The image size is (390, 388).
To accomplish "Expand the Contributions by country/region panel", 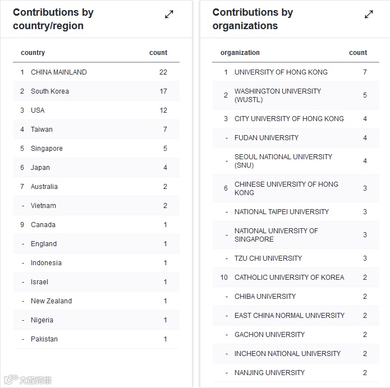I will [x=169, y=15].
